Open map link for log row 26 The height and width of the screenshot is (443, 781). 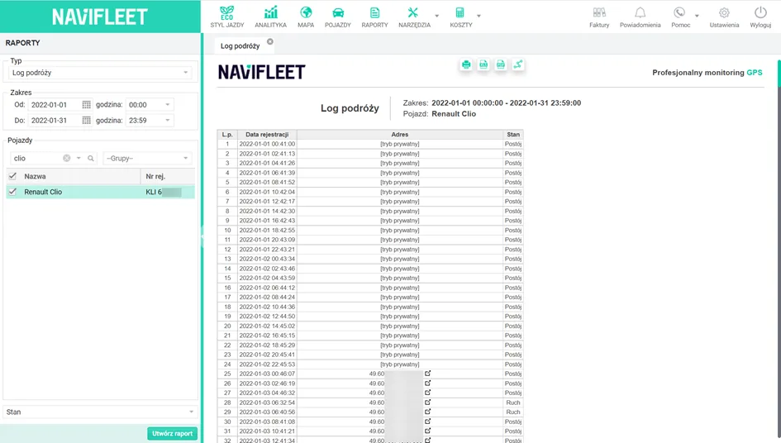click(427, 383)
